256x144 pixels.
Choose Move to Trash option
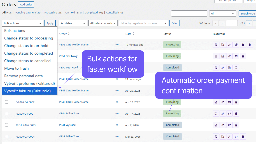click(x=16, y=68)
